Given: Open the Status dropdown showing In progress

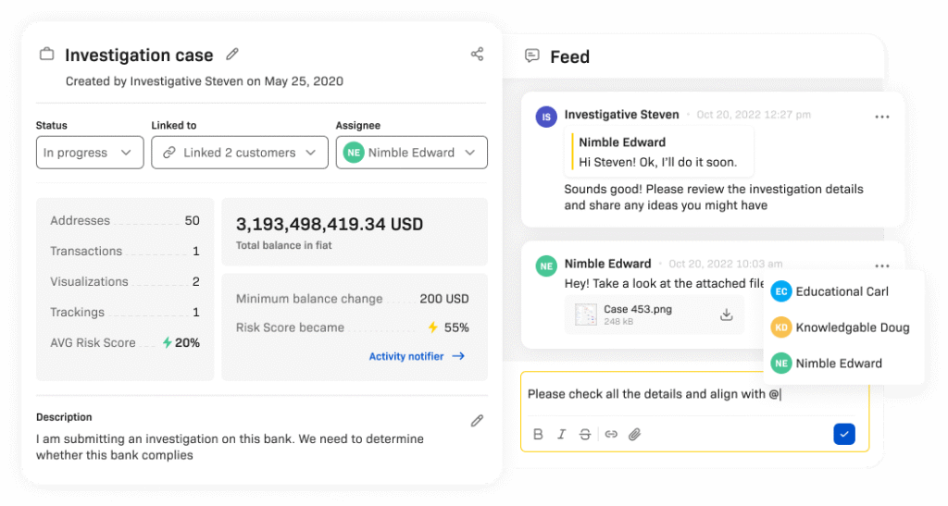Looking at the screenshot, I should click(x=89, y=153).
